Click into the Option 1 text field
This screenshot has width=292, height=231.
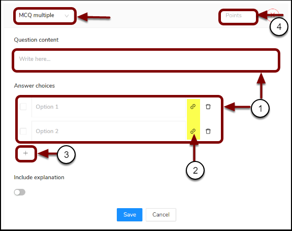pos(109,107)
